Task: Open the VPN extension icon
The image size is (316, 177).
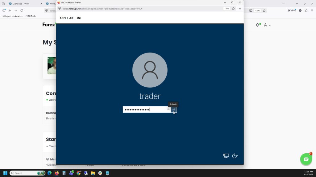Action: point(292,10)
